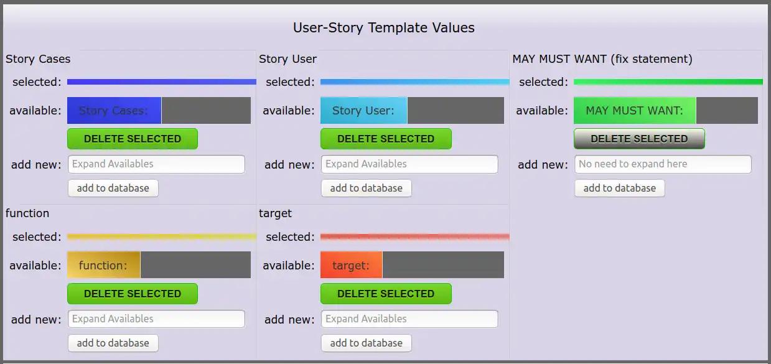Image resolution: width=771 pixels, height=364 pixels.
Task: Select the green MAY MUST WANT: available item
Action: coord(634,110)
